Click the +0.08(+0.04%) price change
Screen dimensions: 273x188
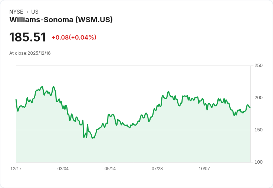click(x=74, y=37)
